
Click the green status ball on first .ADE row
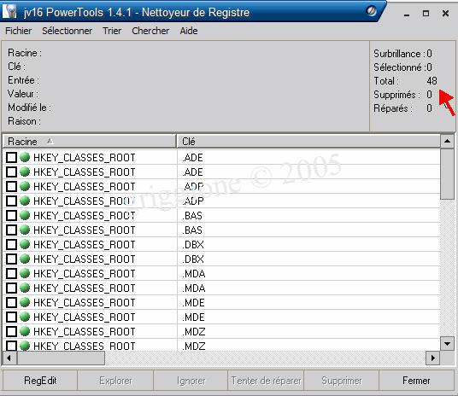25,157
